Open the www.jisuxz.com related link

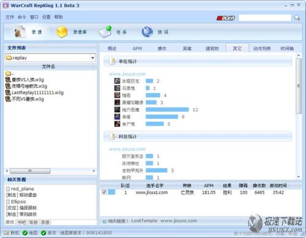[x=179, y=221]
